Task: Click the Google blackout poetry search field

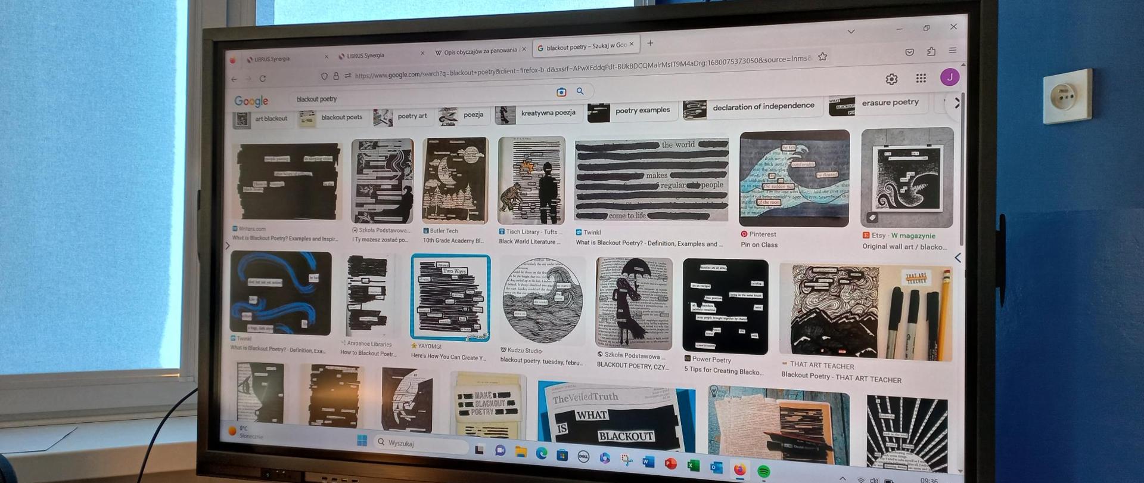Action: tap(417, 98)
